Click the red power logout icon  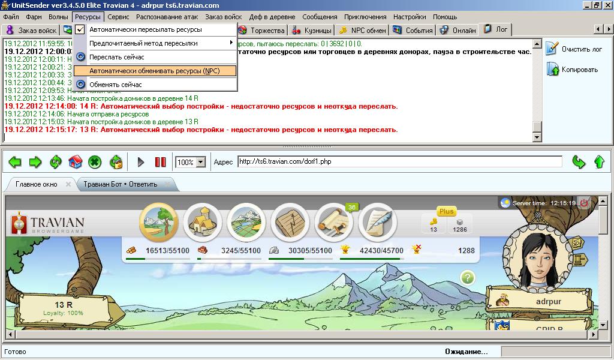coord(584,203)
